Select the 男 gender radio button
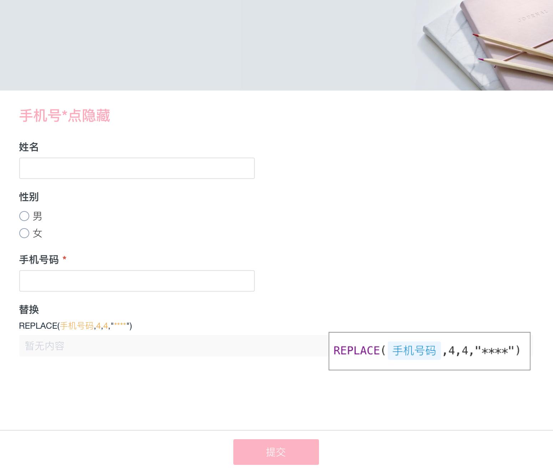The height and width of the screenshot is (472, 553). point(24,216)
